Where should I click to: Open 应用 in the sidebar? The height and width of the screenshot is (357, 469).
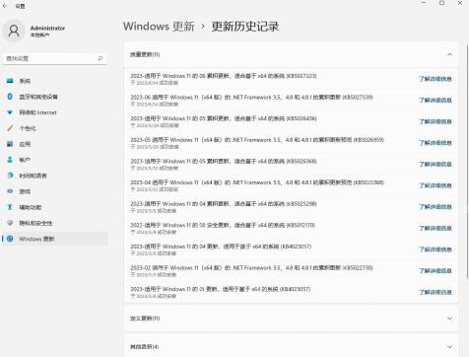coord(54,144)
